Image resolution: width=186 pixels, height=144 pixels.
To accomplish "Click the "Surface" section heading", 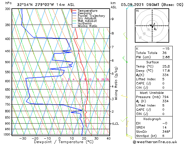I will coord(152,62).
